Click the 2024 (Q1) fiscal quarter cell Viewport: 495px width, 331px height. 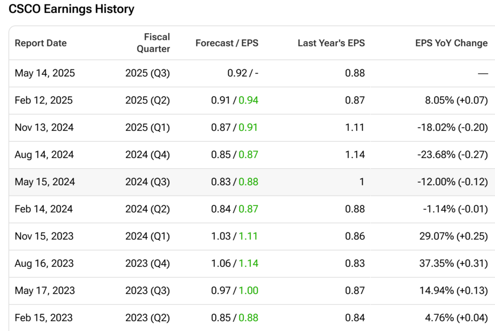click(x=147, y=236)
